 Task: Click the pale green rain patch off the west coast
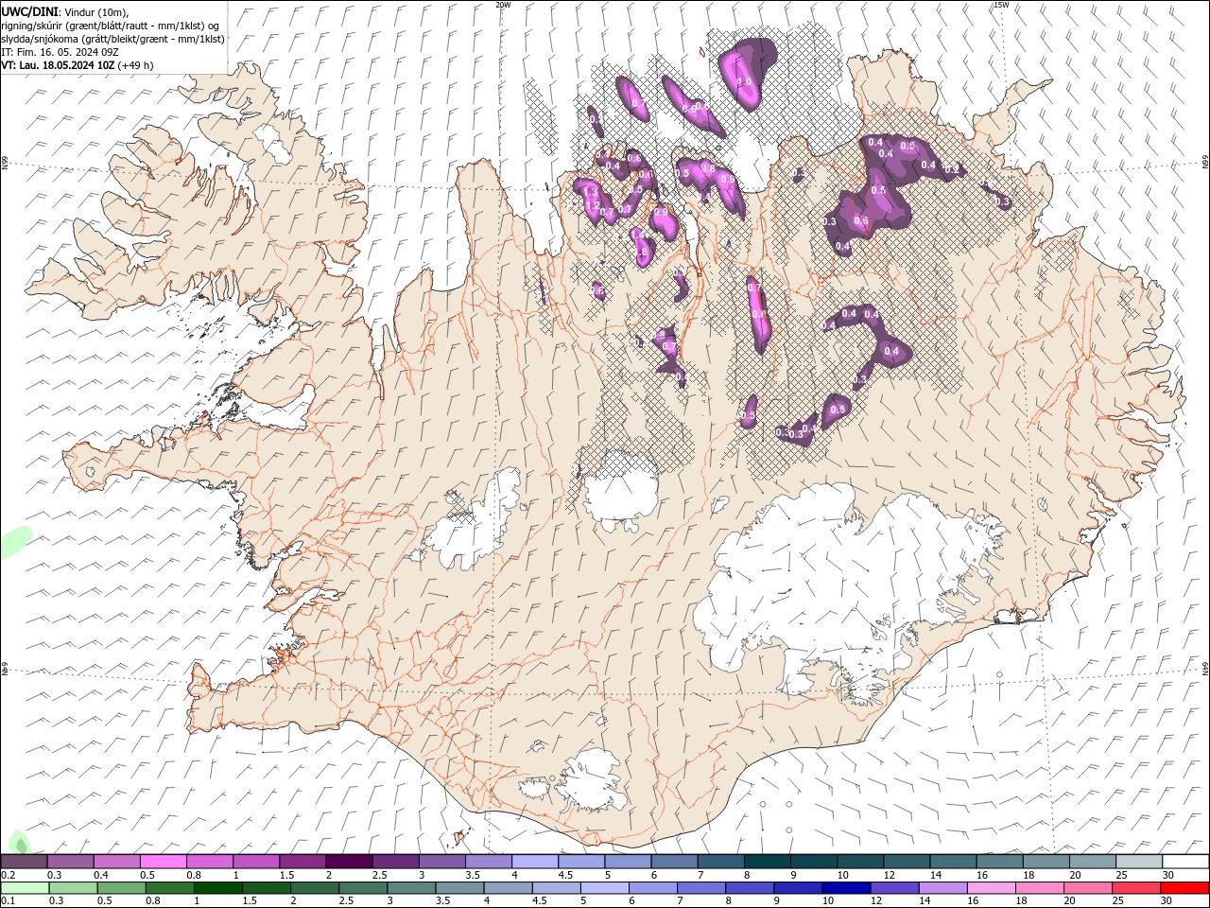coord(14,542)
